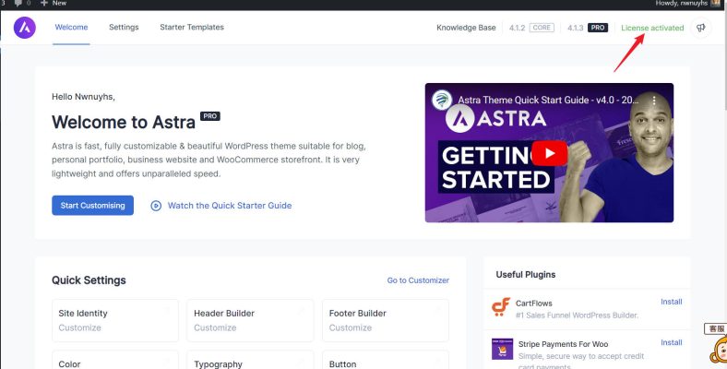Screen dimensions: 727x369
Task: Click Watch the Quick Starter Guide link
Action: 230,206
